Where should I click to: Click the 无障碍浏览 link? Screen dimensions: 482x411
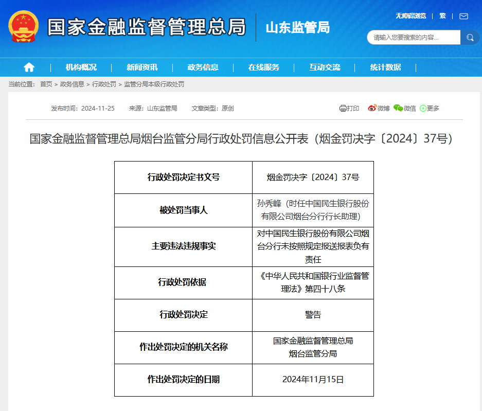pos(410,16)
